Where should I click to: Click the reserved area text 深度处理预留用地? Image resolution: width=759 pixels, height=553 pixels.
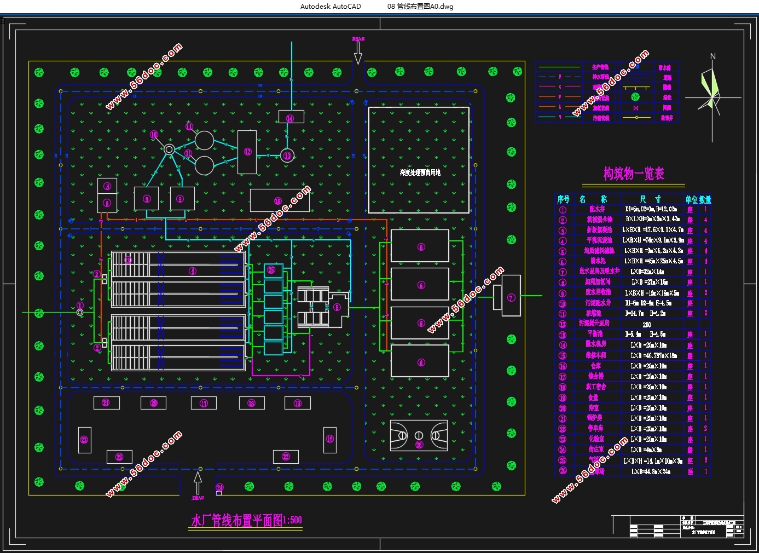tap(420, 172)
